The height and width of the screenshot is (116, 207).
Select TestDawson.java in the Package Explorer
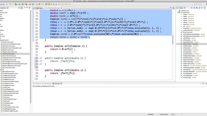pos(8,83)
